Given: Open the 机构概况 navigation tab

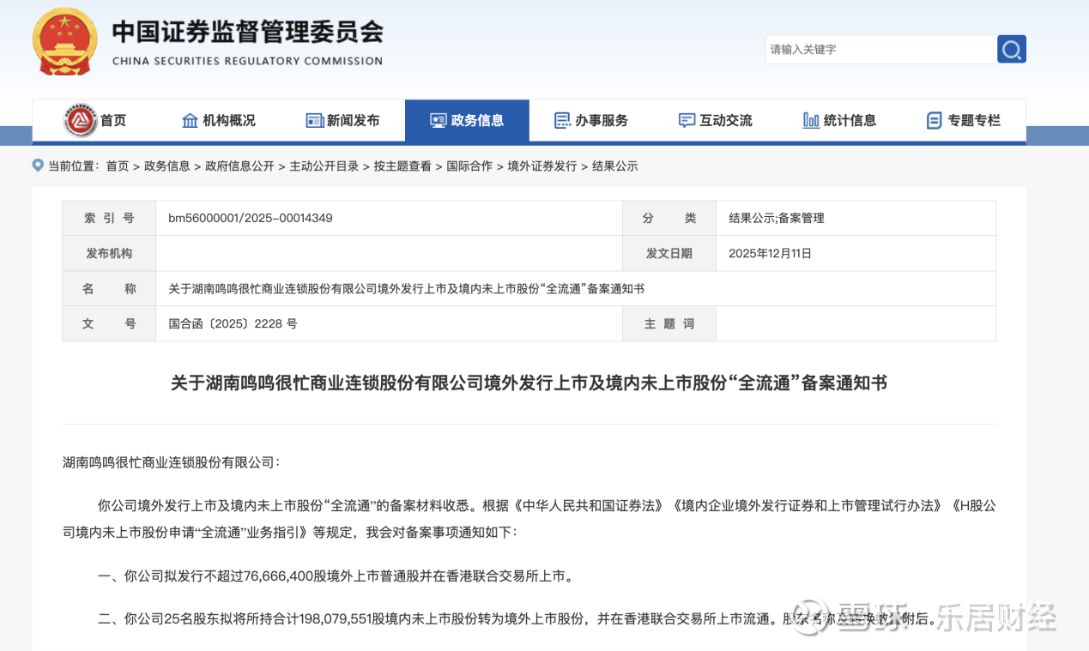Looking at the screenshot, I should click(x=219, y=120).
